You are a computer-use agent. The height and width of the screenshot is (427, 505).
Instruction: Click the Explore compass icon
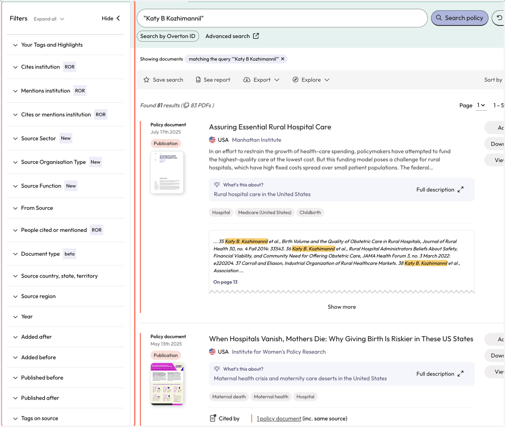pyautogui.click(x=295, y=80)
